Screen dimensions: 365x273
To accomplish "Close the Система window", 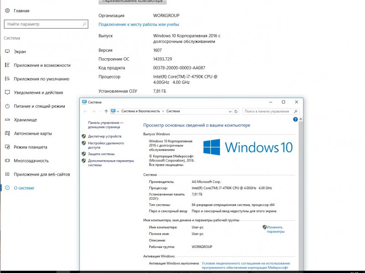I will pos(296,102).
